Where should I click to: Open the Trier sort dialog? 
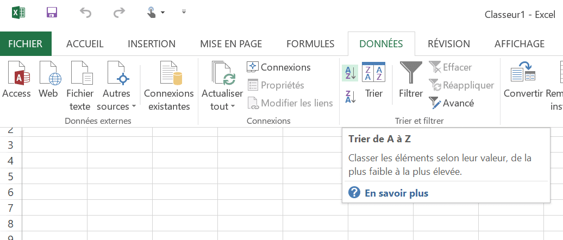[x=373, y=81]
